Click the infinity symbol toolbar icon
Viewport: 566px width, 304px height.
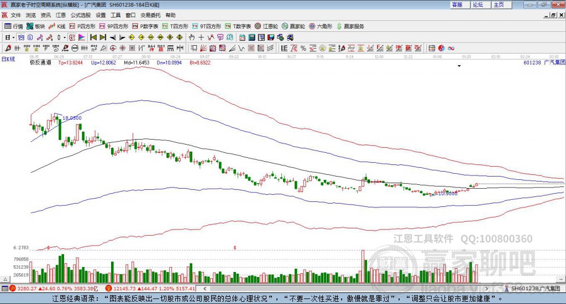coord(451,49)
